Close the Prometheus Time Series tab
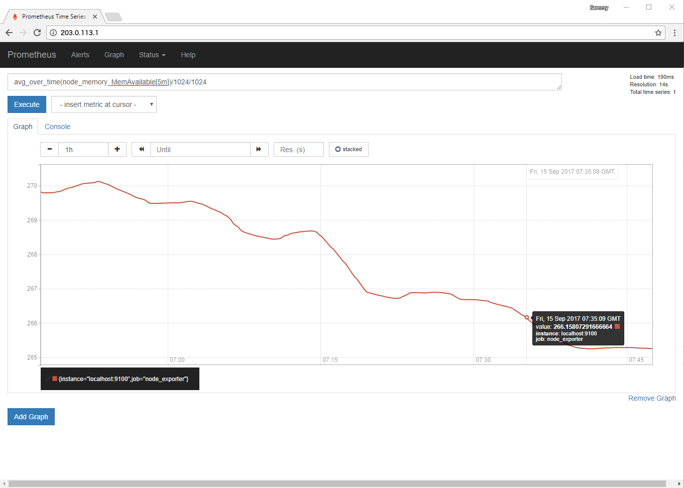The height and width of the screenshot is (488, 684). pos(95,17)
